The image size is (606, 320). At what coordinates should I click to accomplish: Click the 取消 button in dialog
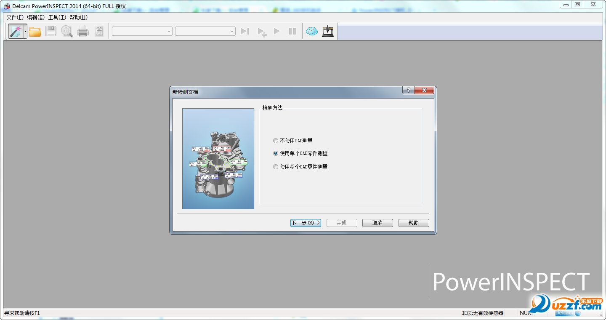point(377,223)
